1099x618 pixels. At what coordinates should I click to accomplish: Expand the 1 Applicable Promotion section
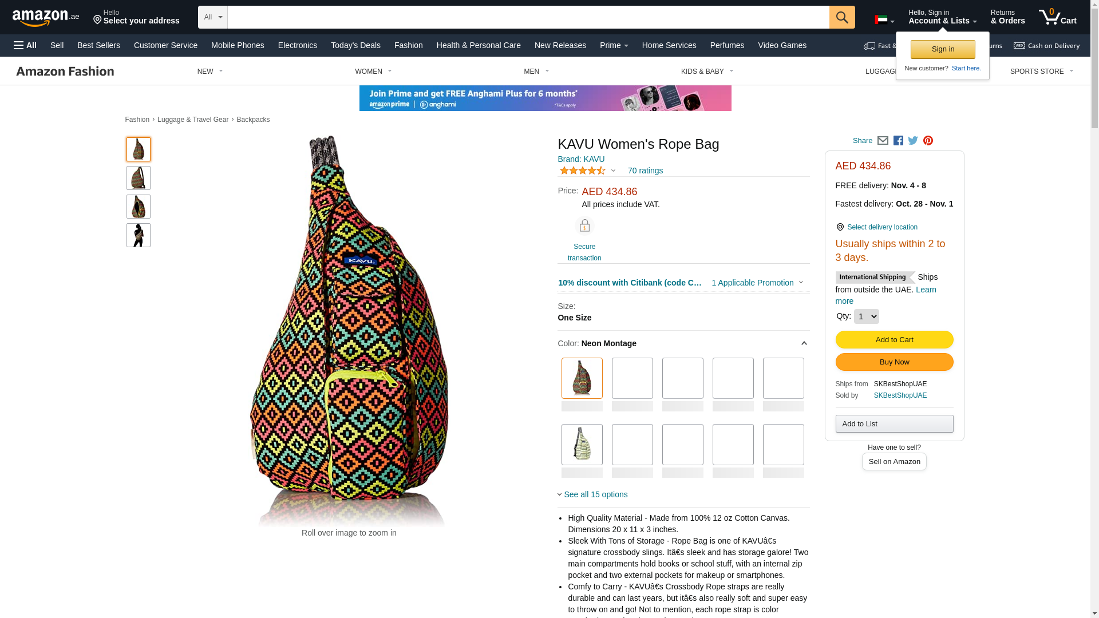[757, 283]
